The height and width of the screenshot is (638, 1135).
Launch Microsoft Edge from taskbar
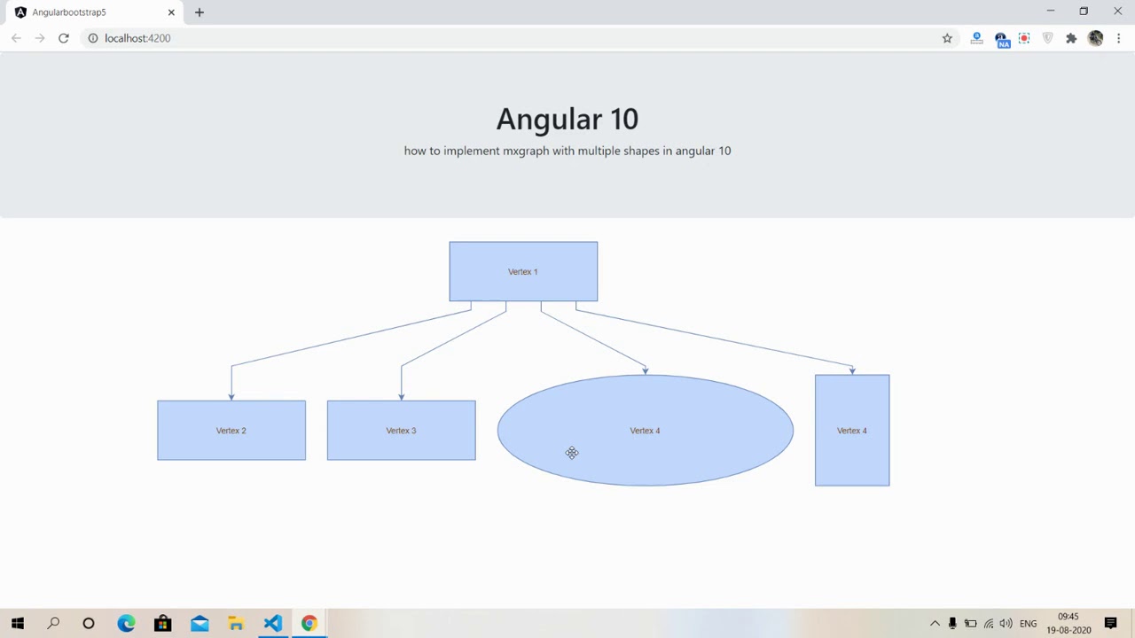[x=126, y=623]
